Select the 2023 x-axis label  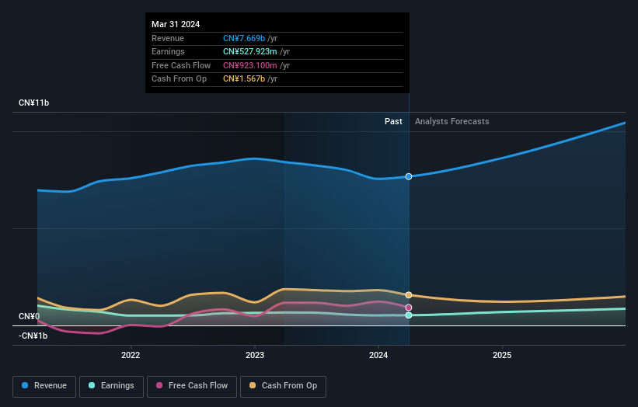(255, 356)
